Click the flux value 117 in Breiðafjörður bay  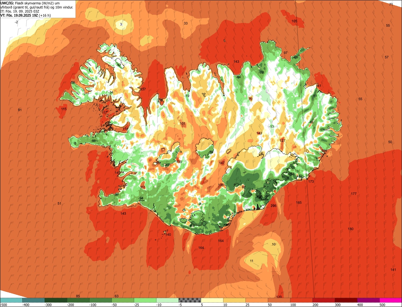105,112
